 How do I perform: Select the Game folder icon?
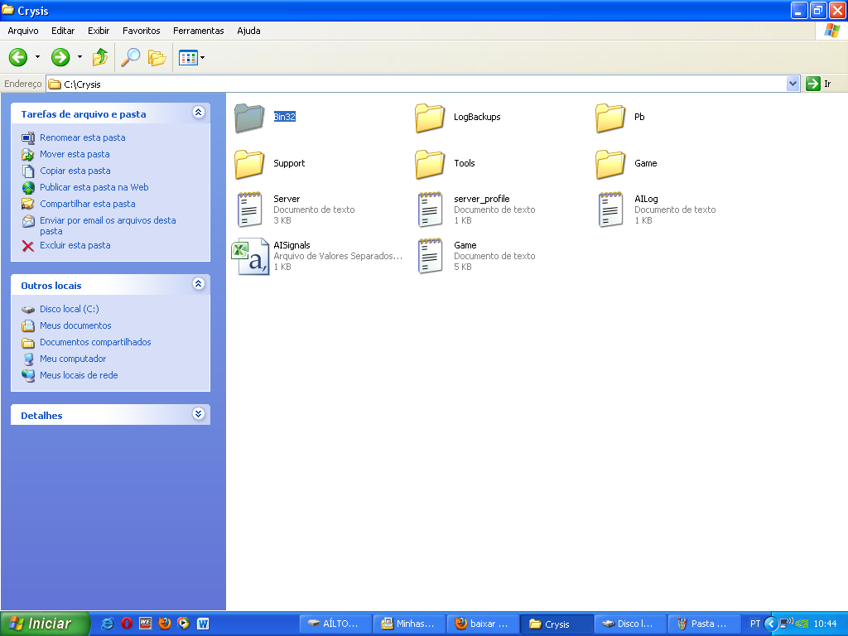(610, 164)
